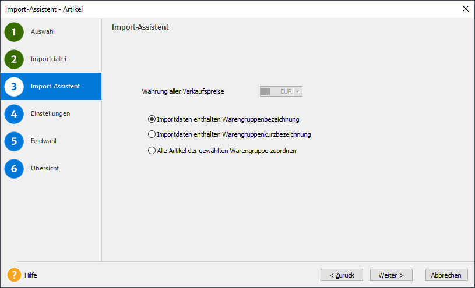The height and width of the screenshot is (288, 475).
Task: Select 'Importdaten enthalten Warengruppenkurzbezeichnung' radio option
Action: pos(152,134)
